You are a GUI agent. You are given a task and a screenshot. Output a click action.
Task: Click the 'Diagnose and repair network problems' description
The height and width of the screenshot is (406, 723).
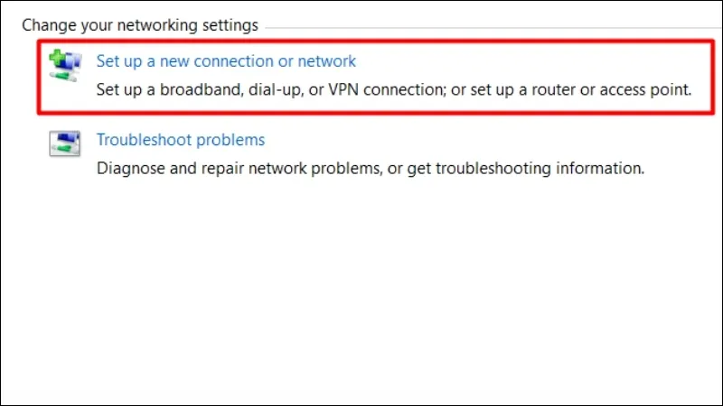tap(370, 168)
